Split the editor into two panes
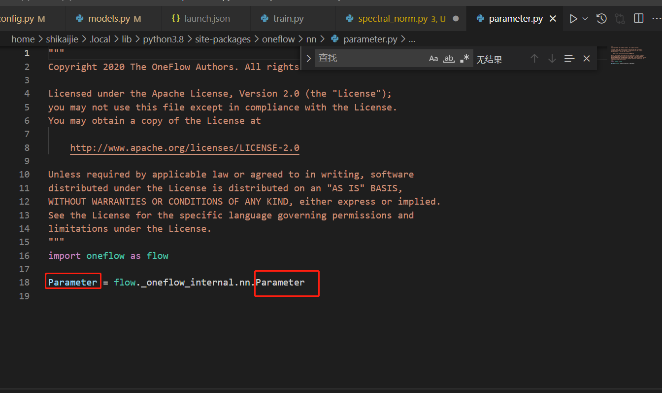Image resolution: width=662 pixels, height=393 pixels. [638, 18]
